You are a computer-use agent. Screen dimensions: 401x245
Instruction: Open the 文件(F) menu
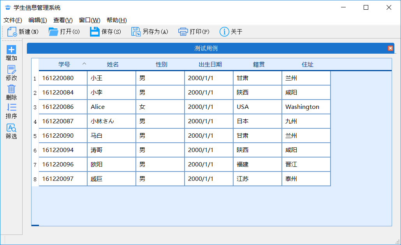coord(12,20)
